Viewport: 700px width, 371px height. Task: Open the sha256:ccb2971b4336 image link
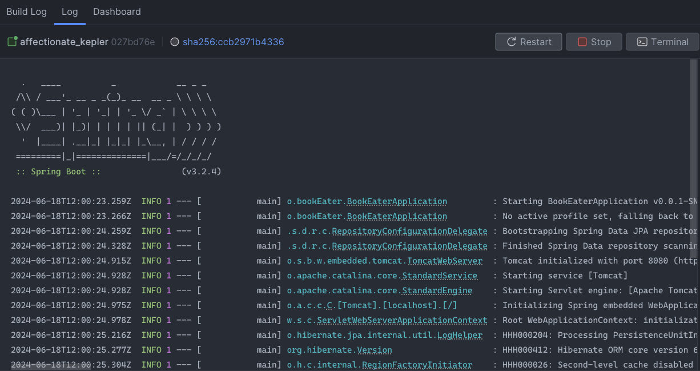233,42
